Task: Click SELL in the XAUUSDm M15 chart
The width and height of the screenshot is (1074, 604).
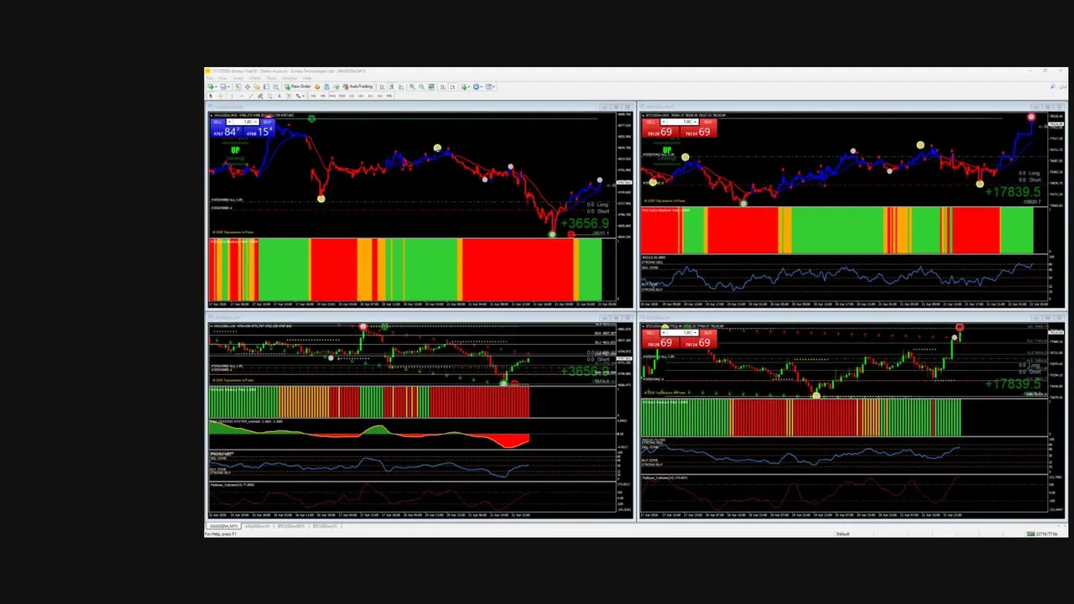Action: point(218,122)
